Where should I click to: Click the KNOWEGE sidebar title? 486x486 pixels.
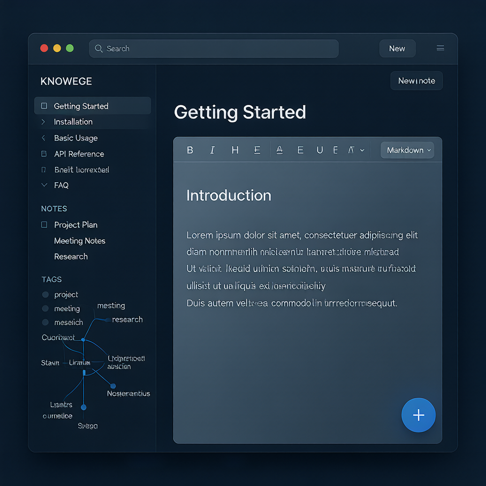pyautogui.click(x=66, y=82)
